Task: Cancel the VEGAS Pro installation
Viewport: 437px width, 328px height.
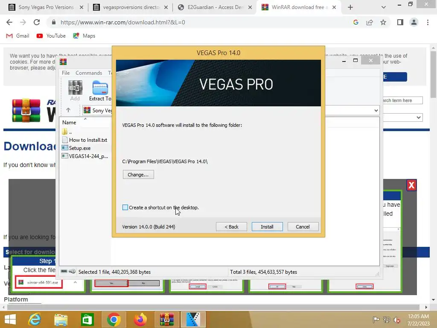Action: (x=303, y=227)
